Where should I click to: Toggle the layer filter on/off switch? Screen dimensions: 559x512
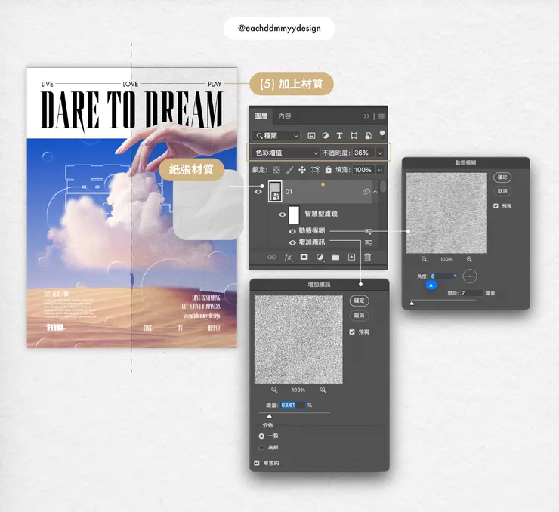click(382, 134)
